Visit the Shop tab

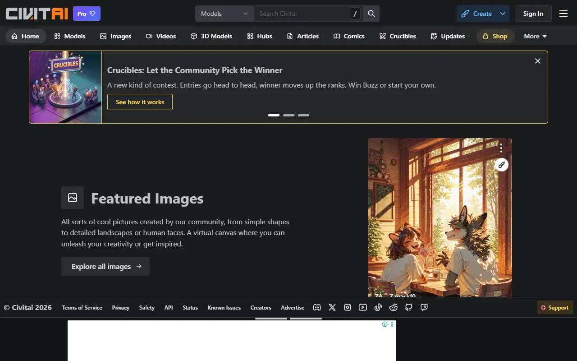pos(495,36)
